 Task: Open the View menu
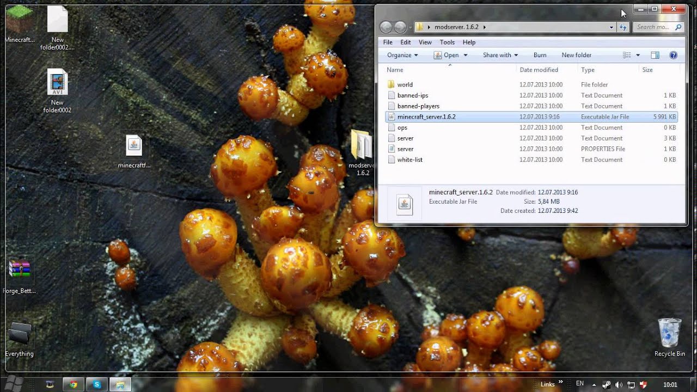[x=425, y=42]
